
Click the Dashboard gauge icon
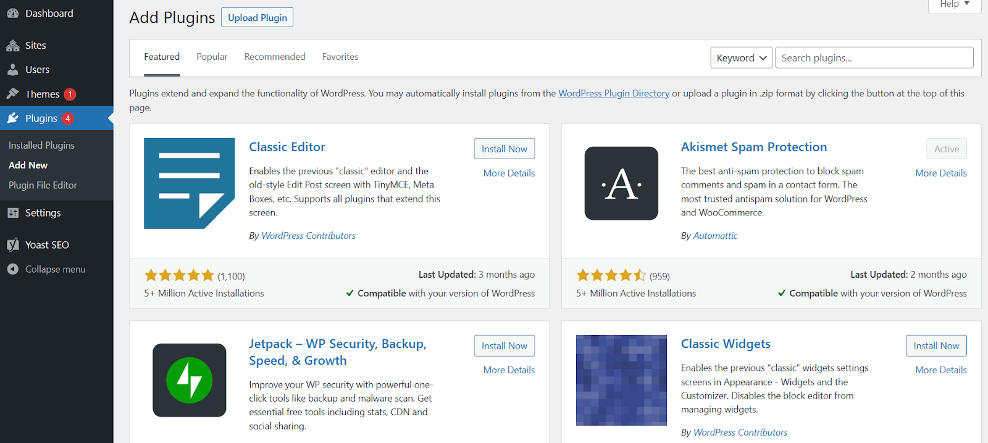[12, 14]
